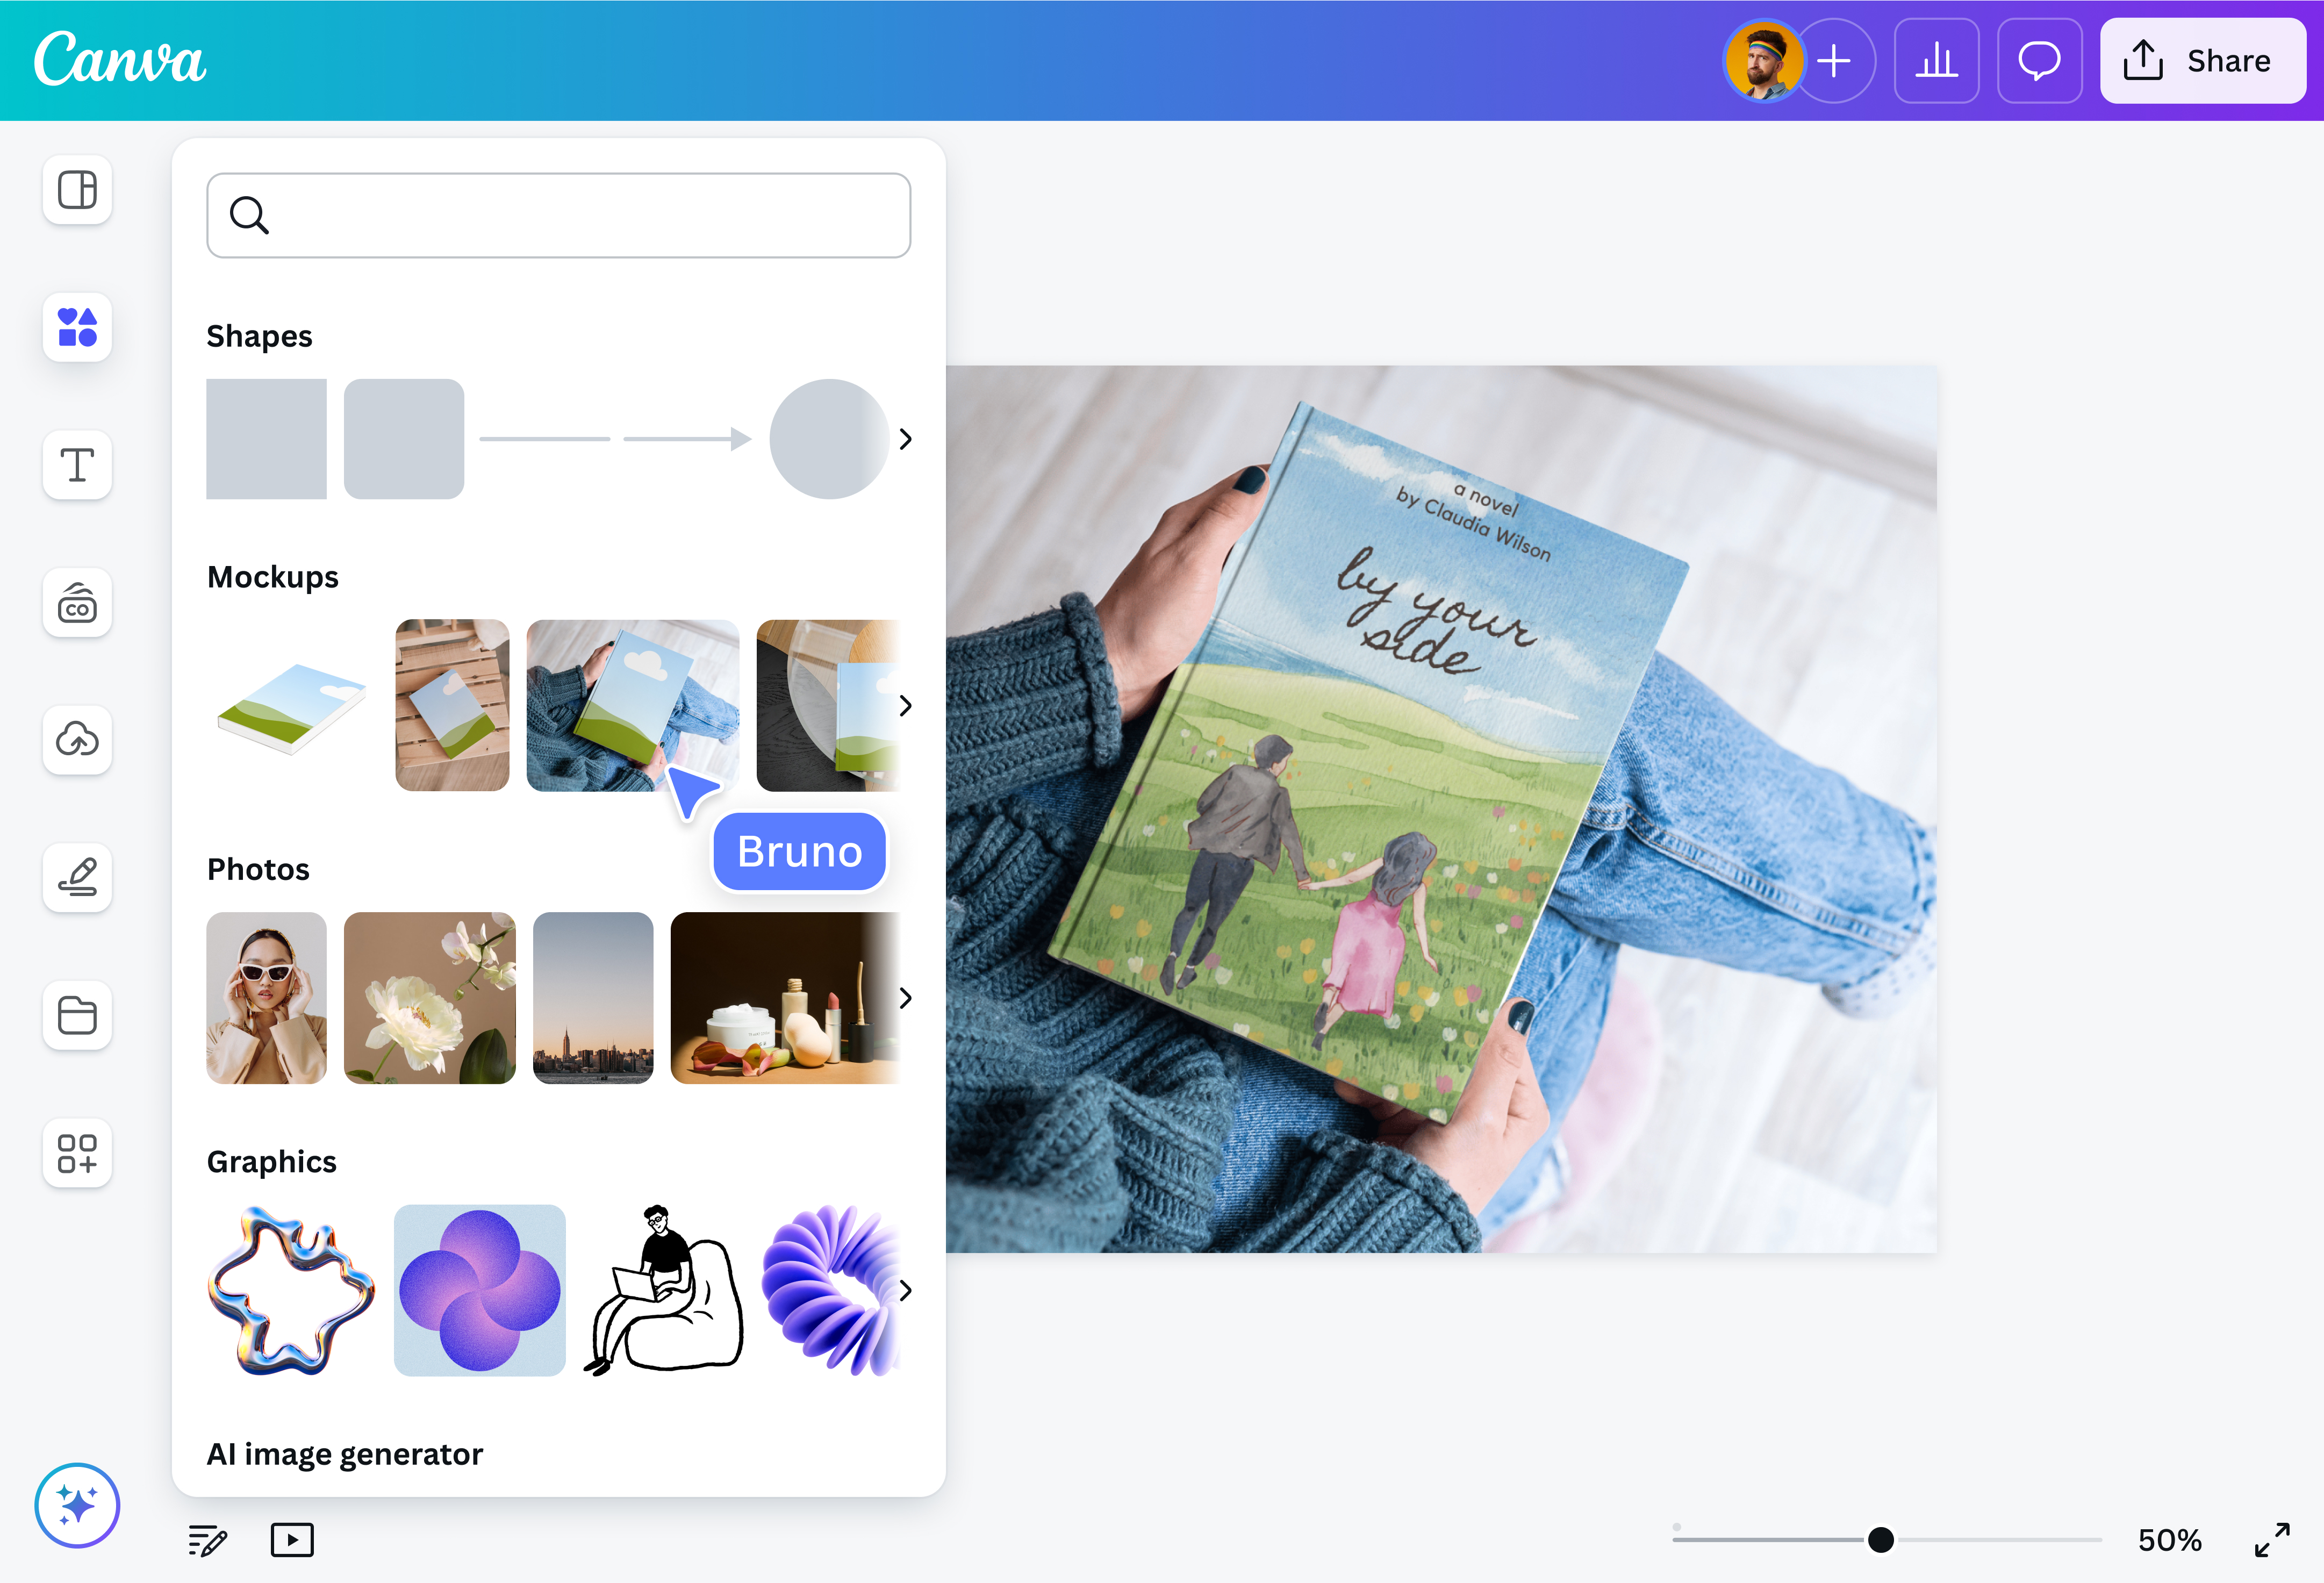Open the Canva AI assistant sparkle button
Image resolution: width=2324 pixels, height=1583 pixels.
pos(77,1505)
